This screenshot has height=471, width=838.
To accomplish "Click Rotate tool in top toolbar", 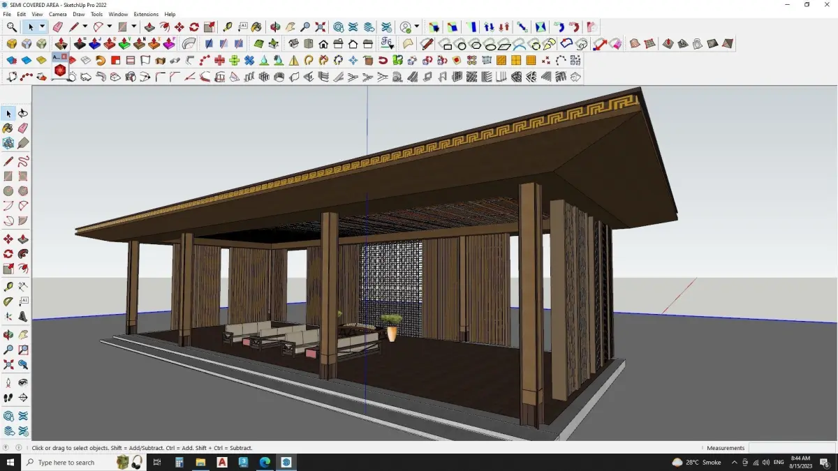I will point(194,27).
